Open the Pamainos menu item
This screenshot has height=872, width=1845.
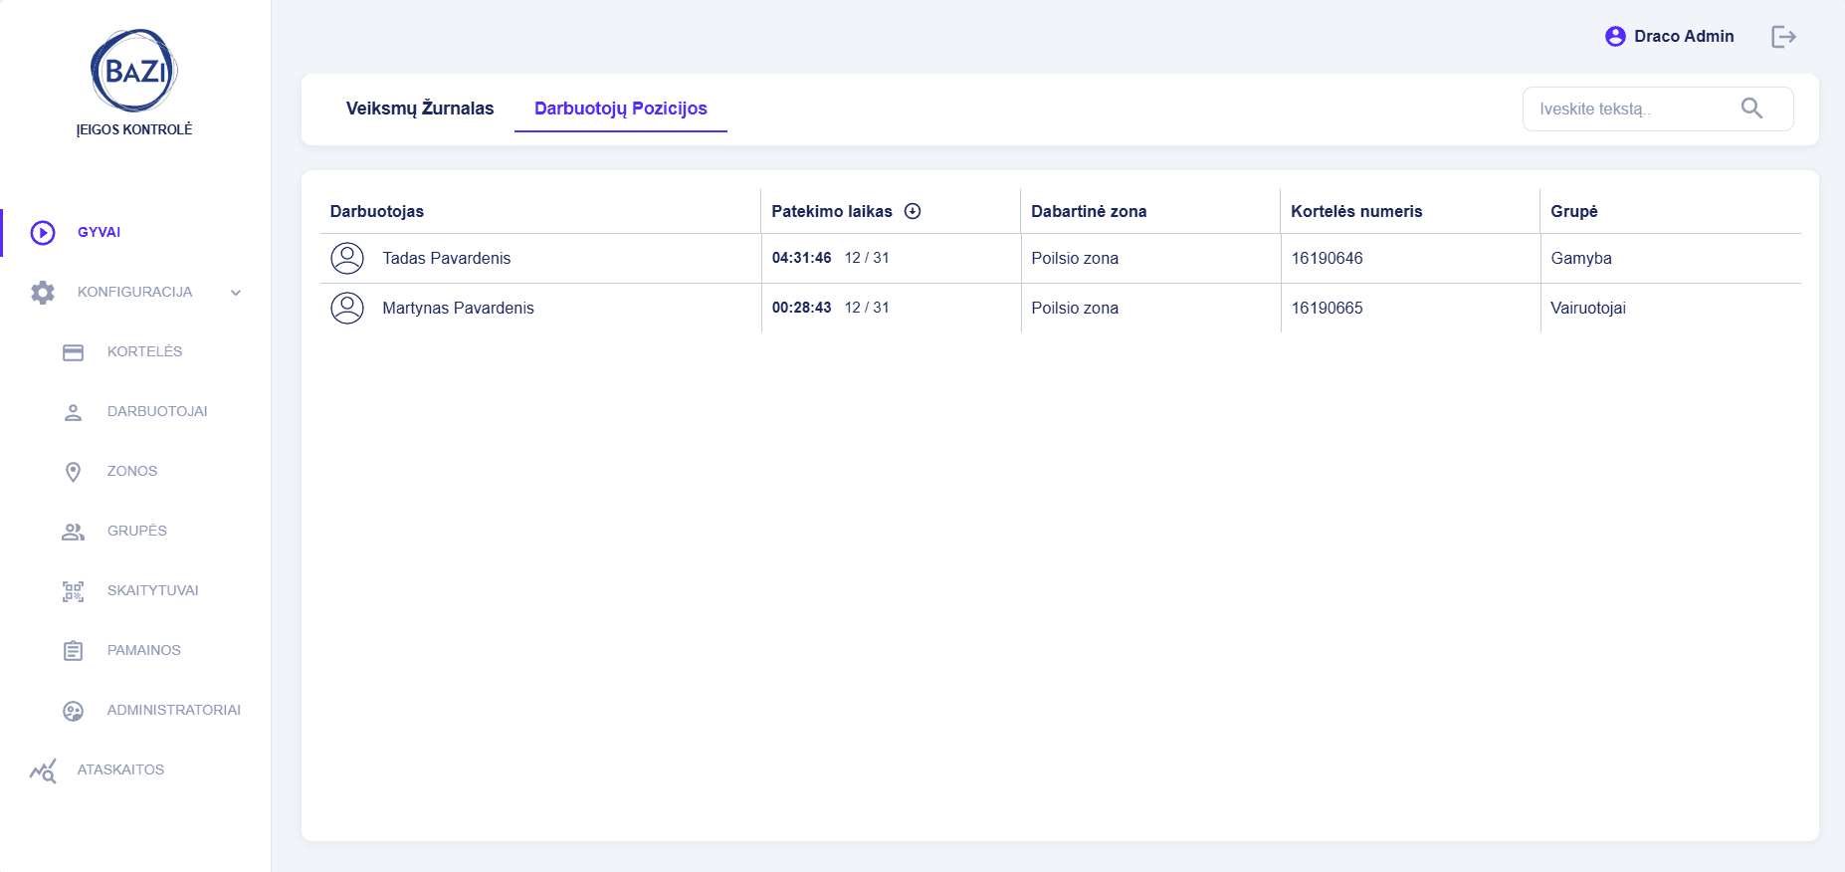tap(144, 650)
